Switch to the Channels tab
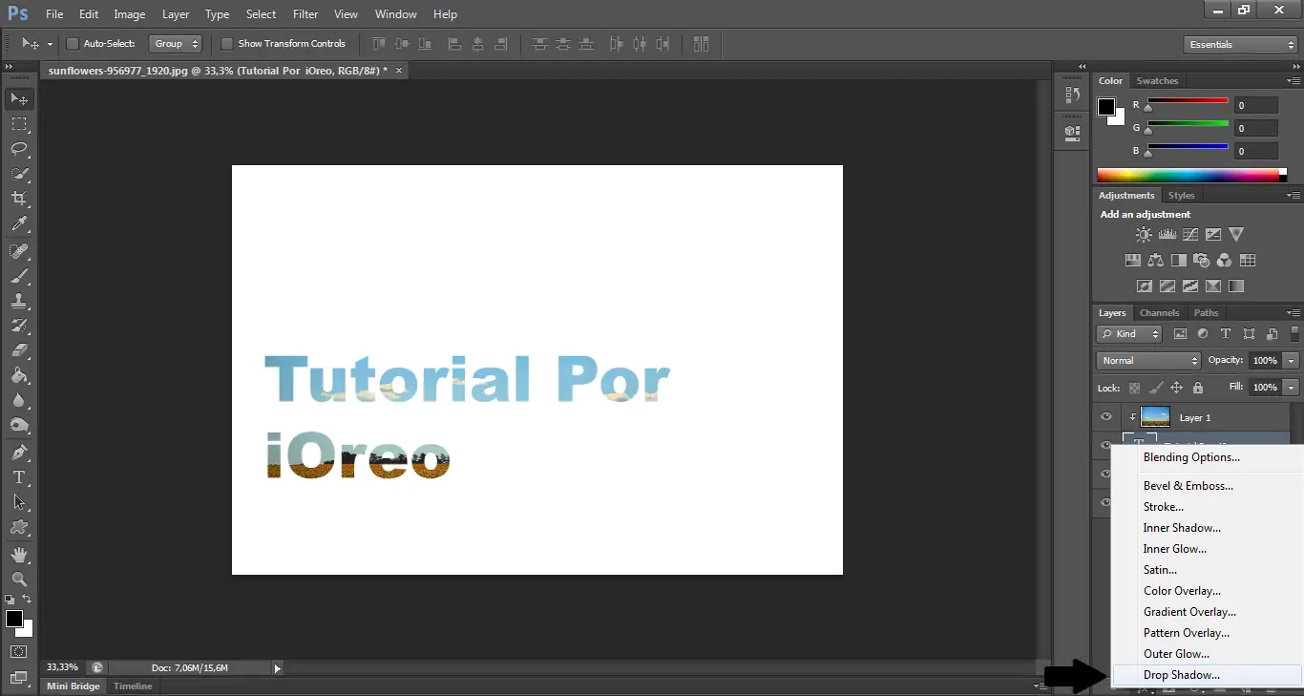This screenshot has height=696, width=1304. 1159,313
